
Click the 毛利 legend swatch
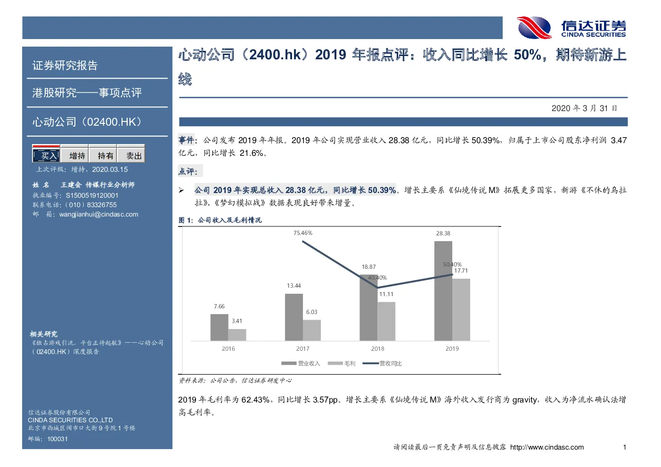[335, 363]
